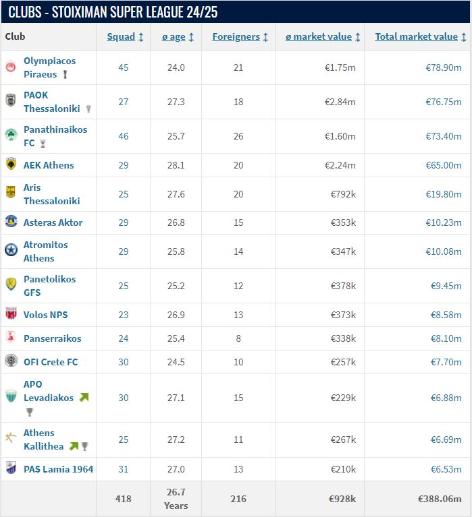Click the Asteras Aktor crest icon

(11, 222)
